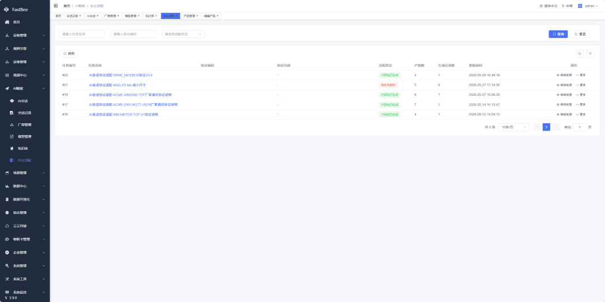Click the 刷新 refresh button
The width and height of the screenshot is (605, 302).
coord(69,54)
